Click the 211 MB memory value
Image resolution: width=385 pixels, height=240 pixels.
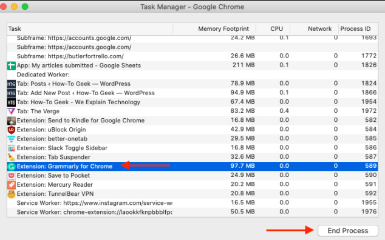click(x=244, y=65)
